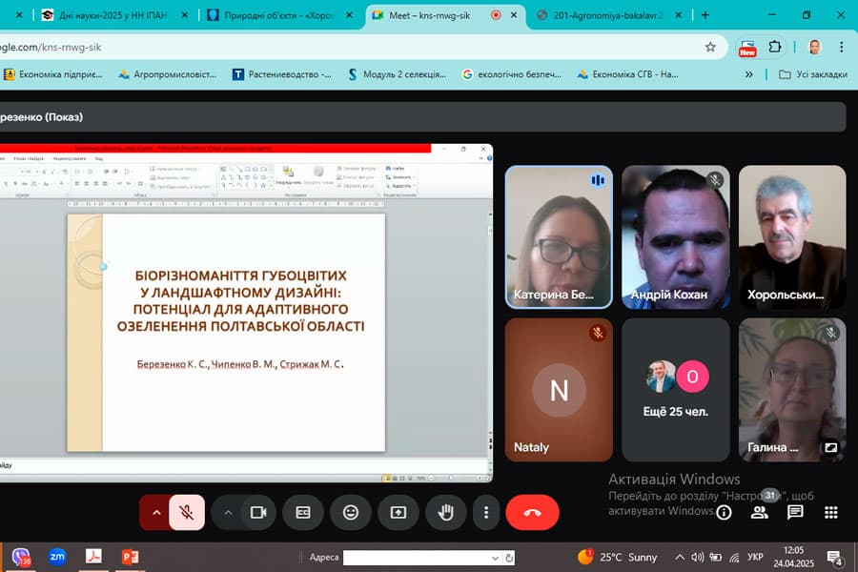This screenshot has height=572, width=858.
Task: Open 'Усі закладки' folder
Action: [x=812, y=74]
